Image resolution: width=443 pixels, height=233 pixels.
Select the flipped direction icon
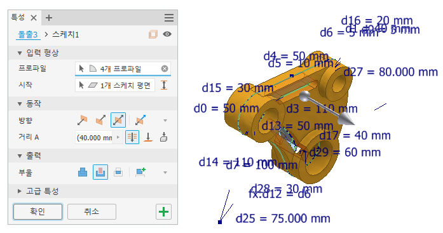click(x=100, y=120)
